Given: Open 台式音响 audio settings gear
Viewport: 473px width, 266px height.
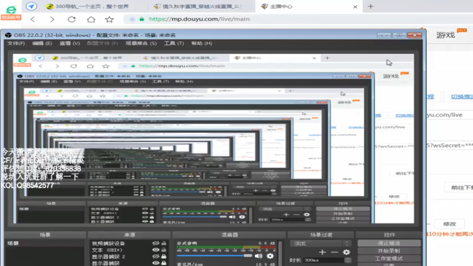Looking at the screenshot, I should pyautogui.click(x=270, y=256).
